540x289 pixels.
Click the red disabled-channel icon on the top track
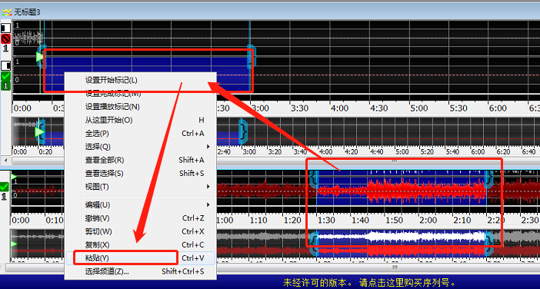point(6,38)
